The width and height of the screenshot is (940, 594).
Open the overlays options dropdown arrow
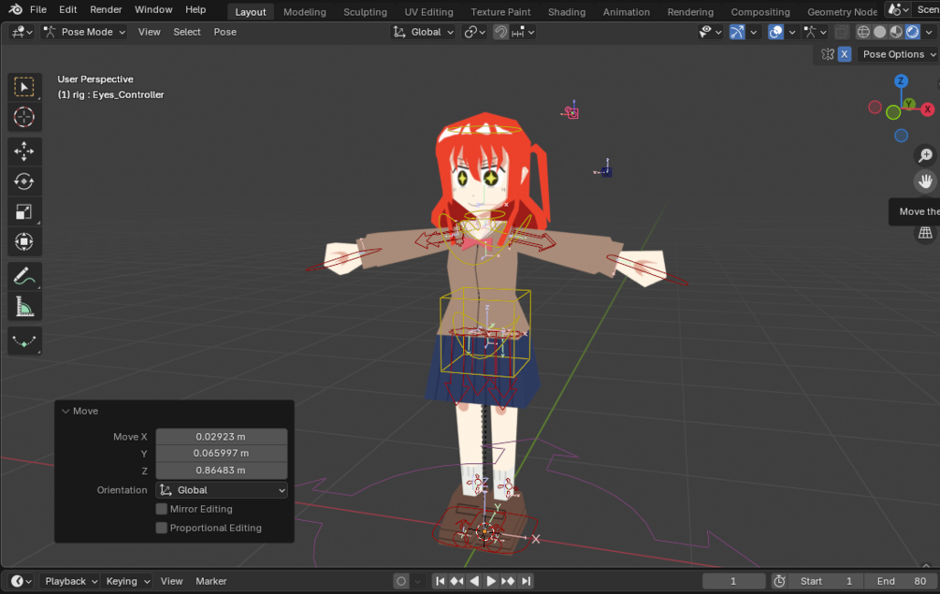click(x=792, y=32)
